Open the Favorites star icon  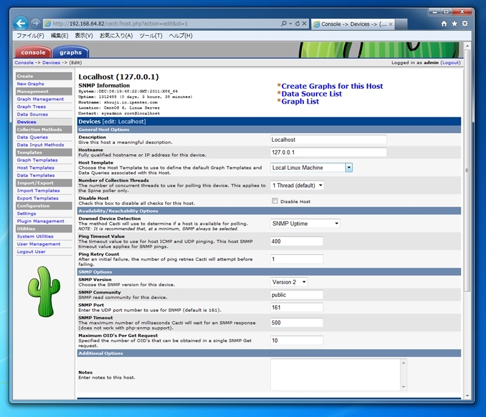tap(454, 24)
